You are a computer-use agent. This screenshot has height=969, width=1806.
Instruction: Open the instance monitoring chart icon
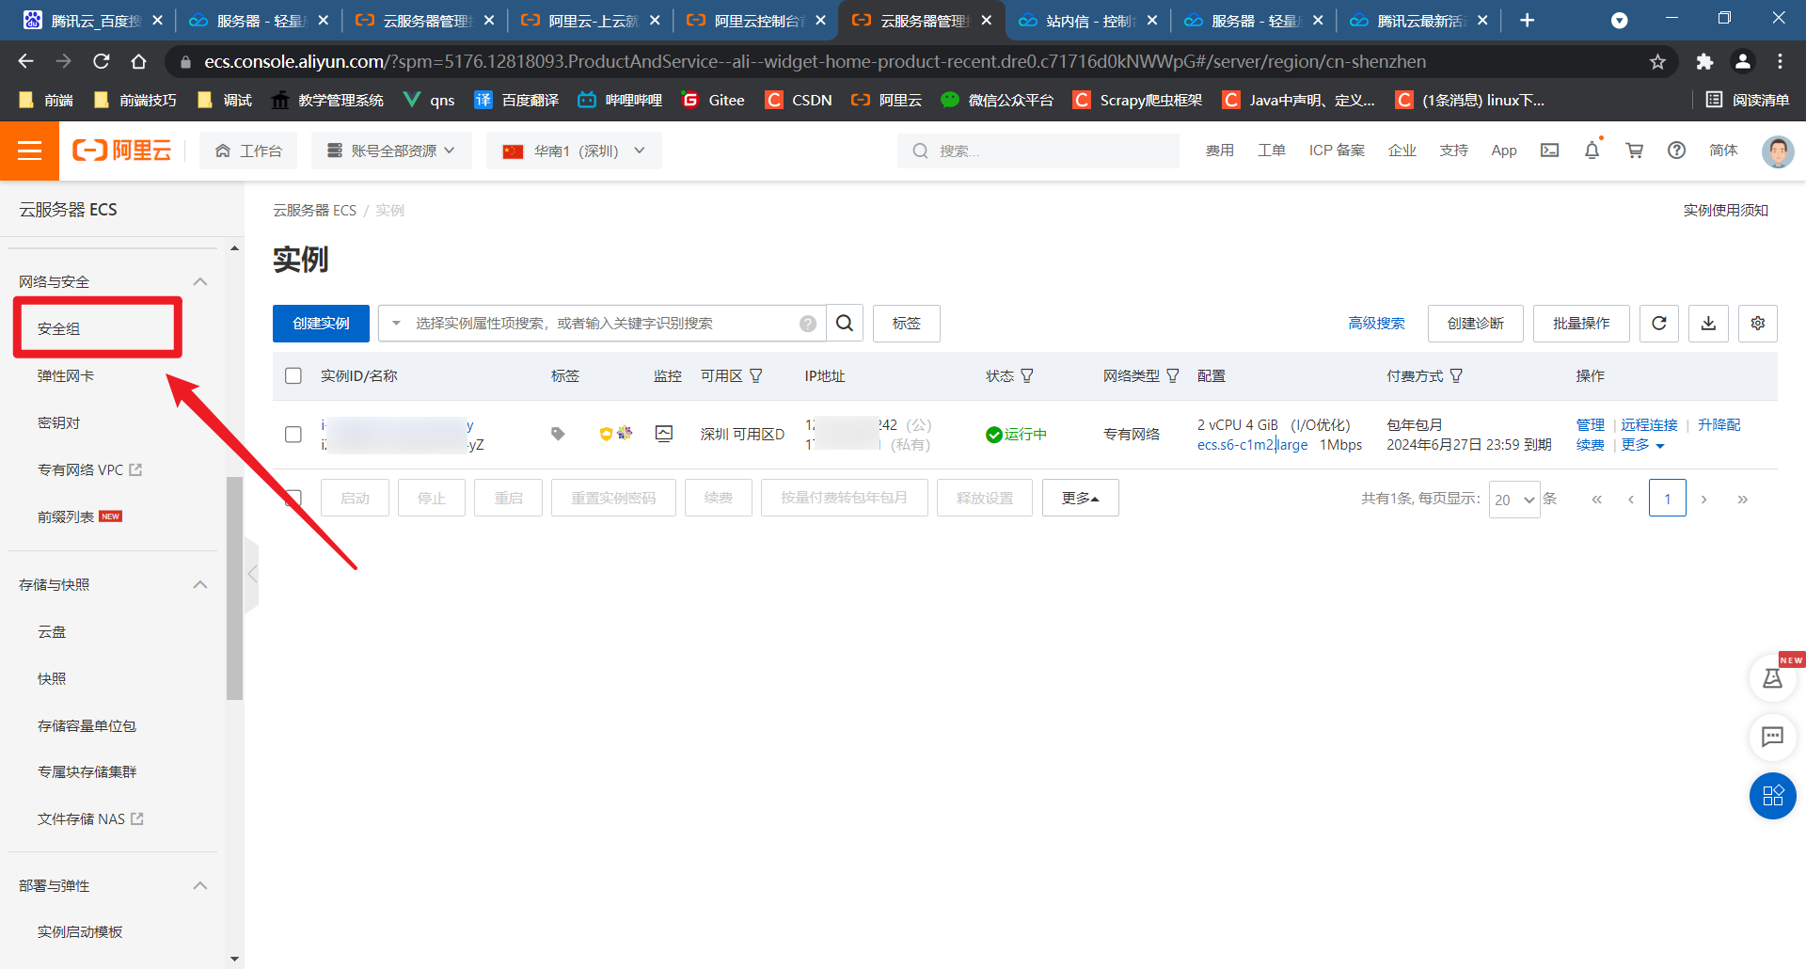click(664, 434)
